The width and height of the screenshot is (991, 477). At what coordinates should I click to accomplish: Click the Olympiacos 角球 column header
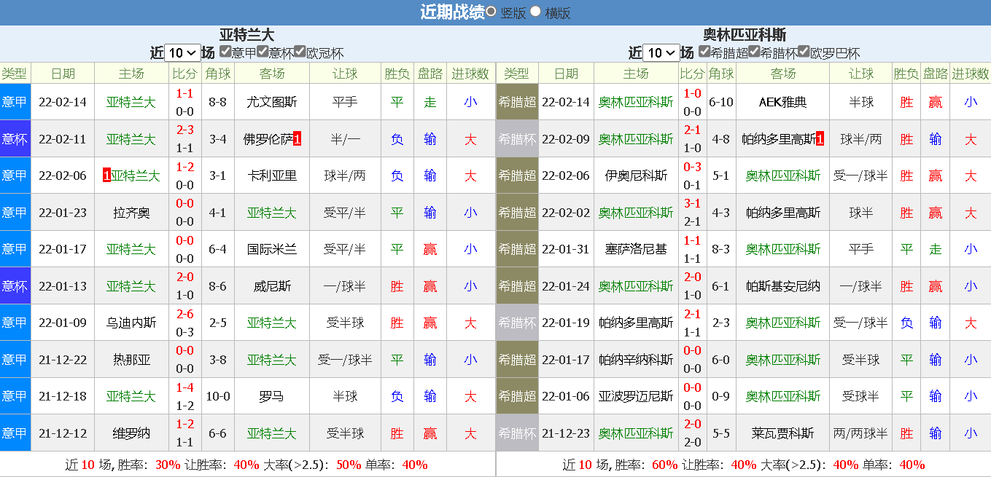tap(721, 73)
